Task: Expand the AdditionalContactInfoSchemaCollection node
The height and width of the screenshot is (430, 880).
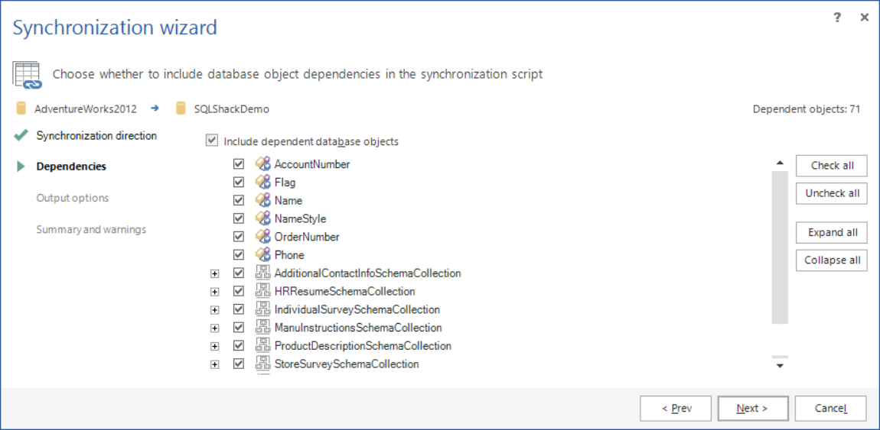Action: coord(214,273)
